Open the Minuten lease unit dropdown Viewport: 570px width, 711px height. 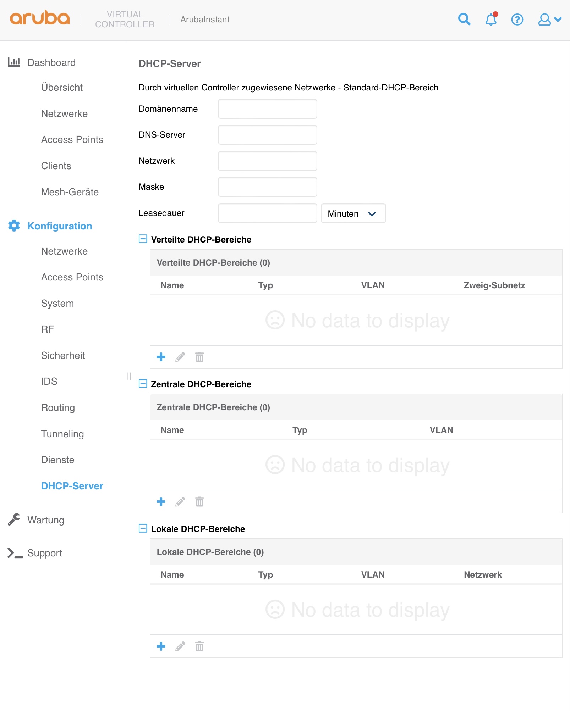353,213
